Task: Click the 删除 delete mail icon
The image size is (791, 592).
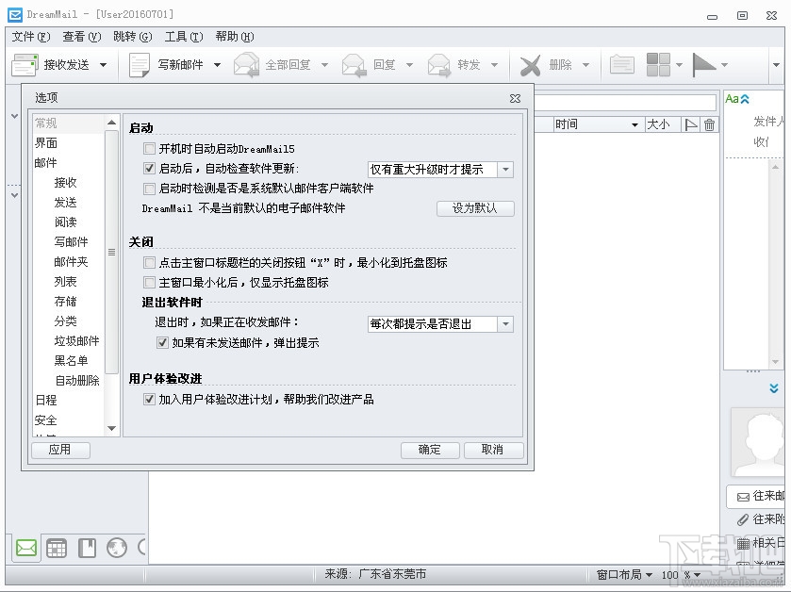Action: click(x=533, y=64)
